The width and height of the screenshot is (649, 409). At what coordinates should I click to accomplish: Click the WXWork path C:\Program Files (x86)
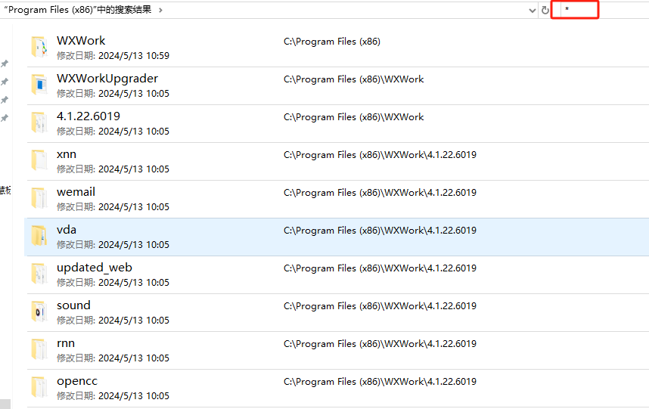(332, 42)
